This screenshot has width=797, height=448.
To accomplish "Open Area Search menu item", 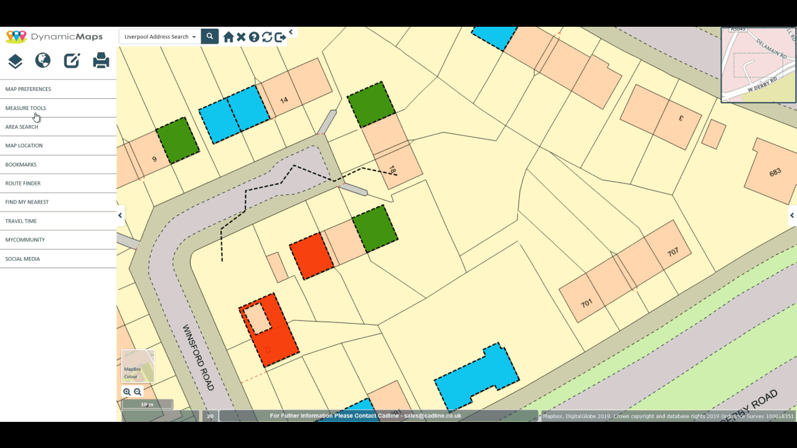I will (x=58, y=127).
